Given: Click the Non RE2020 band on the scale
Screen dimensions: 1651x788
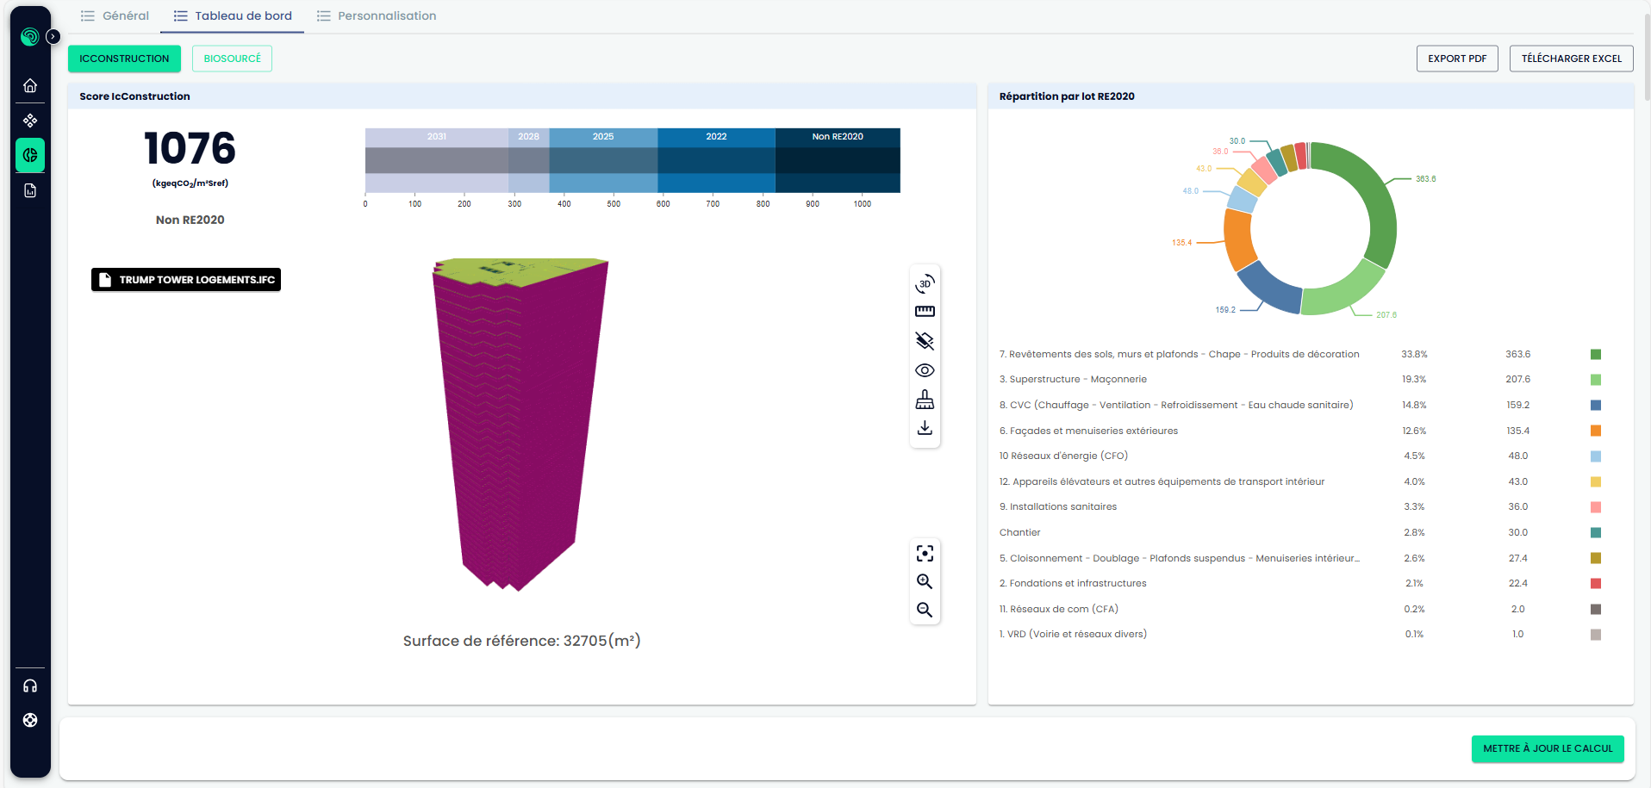Looking at the screenshot, I should (838, 160).
